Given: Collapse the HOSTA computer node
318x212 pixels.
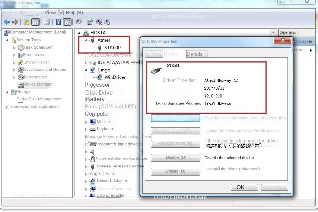Looking at the screenshot, I should coord(79,33).
